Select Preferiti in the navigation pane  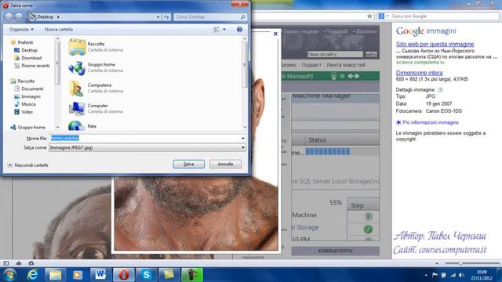point(21,42)
